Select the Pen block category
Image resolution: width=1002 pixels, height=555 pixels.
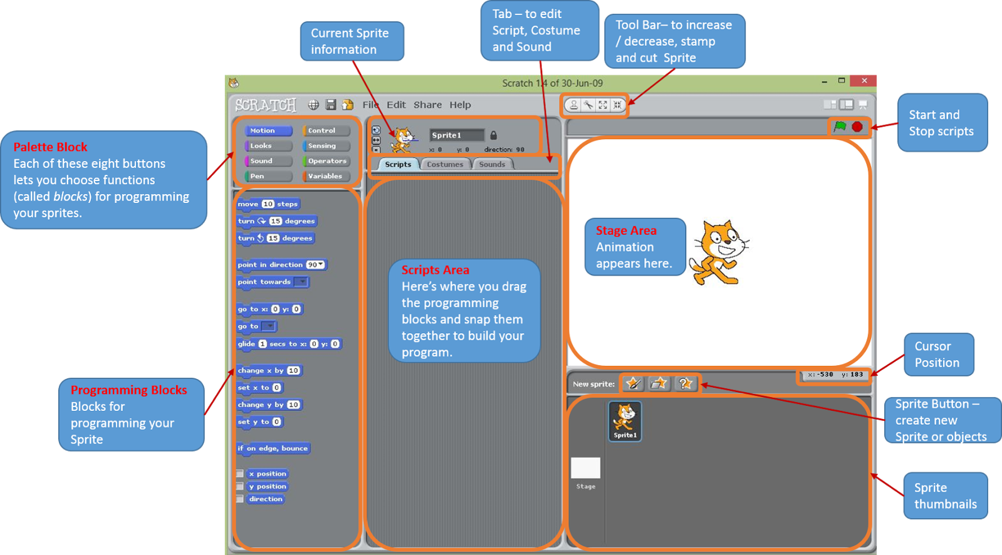pyautogui.click(x=268, y=176)
